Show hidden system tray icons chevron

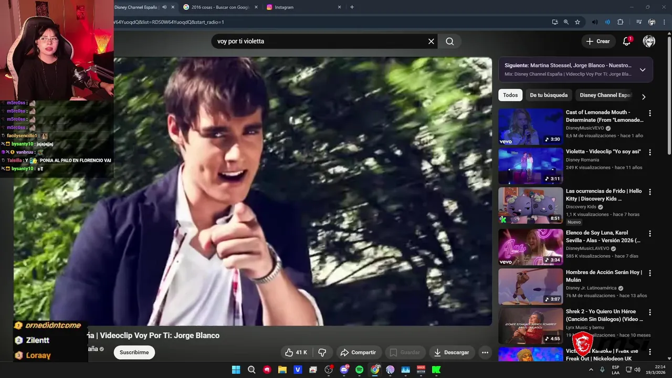pos(591,370)
